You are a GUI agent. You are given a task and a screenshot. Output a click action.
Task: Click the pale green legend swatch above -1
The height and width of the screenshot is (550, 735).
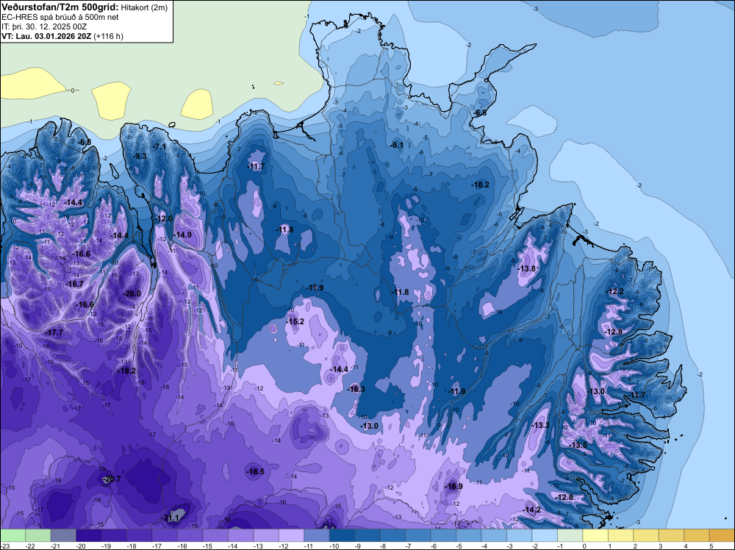pos(570,535)
